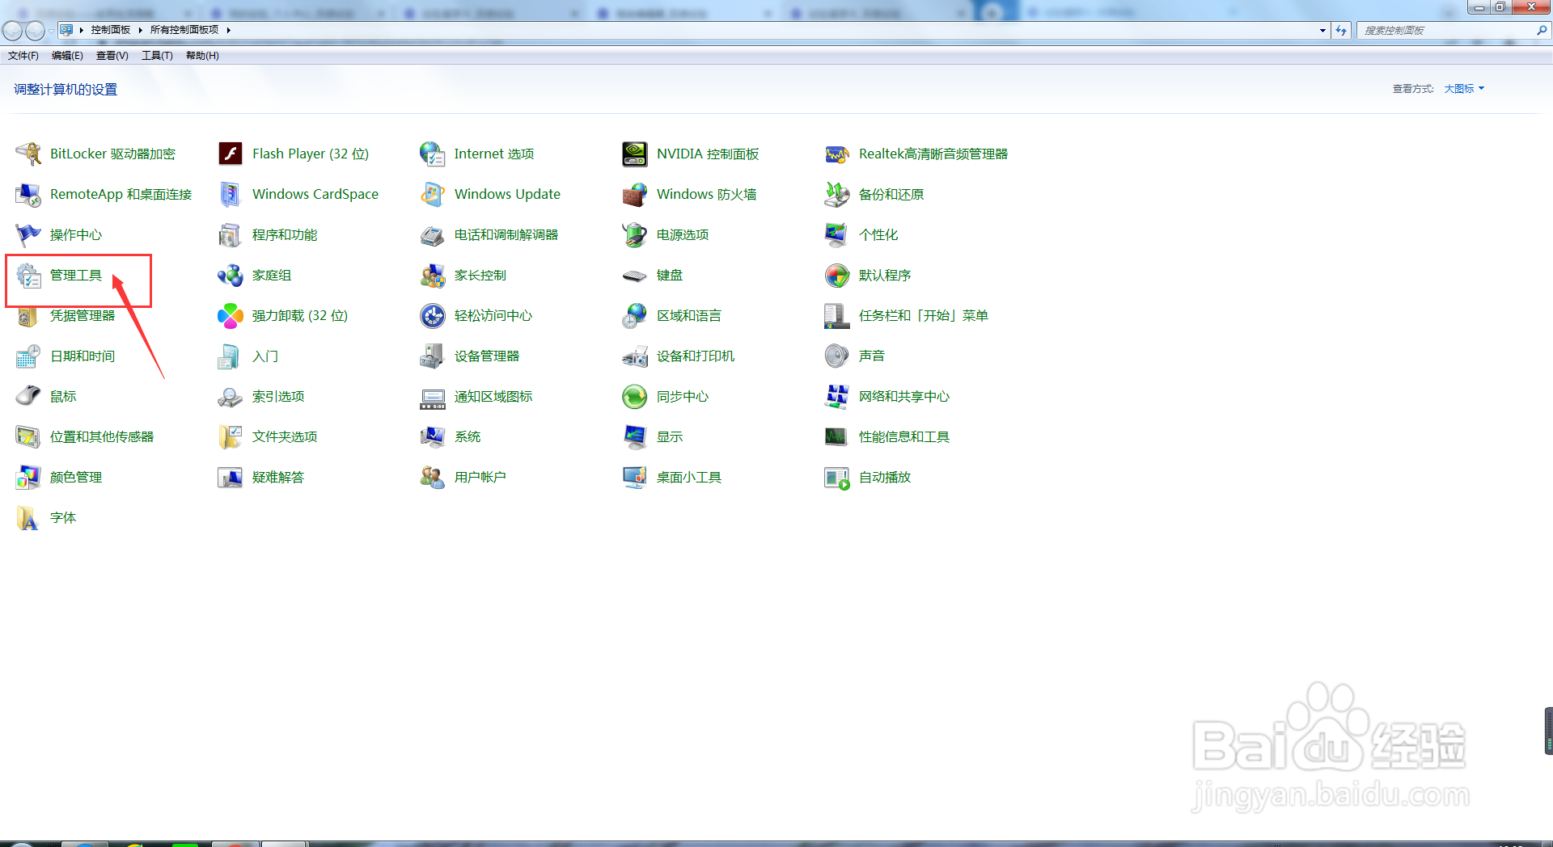Open BitLocker 驱动器加密 icon
1553x847 pixels.
point(28,154)
